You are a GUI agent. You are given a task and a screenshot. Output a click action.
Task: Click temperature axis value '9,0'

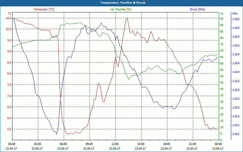coord(9,51)
